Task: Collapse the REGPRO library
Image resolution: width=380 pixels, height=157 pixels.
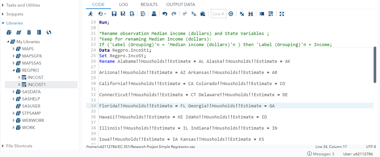Action: [14, 70]
